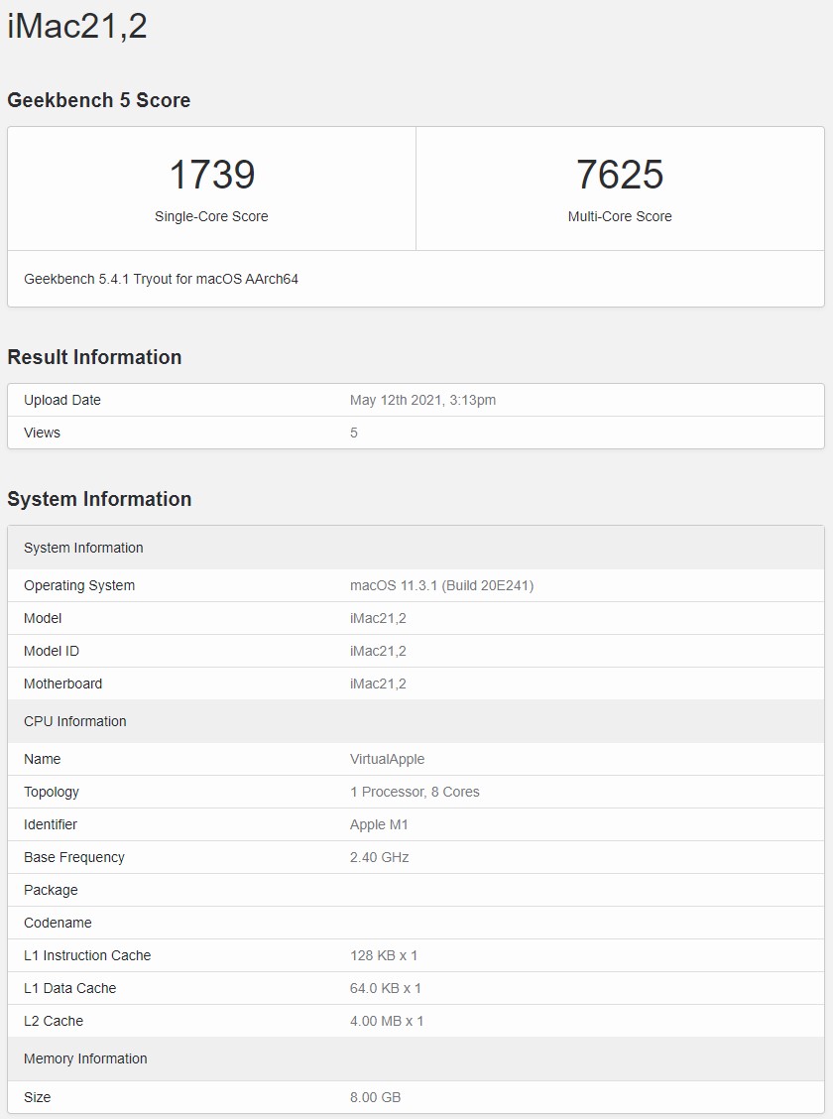Viewport: 833px width, 1119px height.
Task: Select the L1 Instruction Cache label
Action: [x=87, y=955]
